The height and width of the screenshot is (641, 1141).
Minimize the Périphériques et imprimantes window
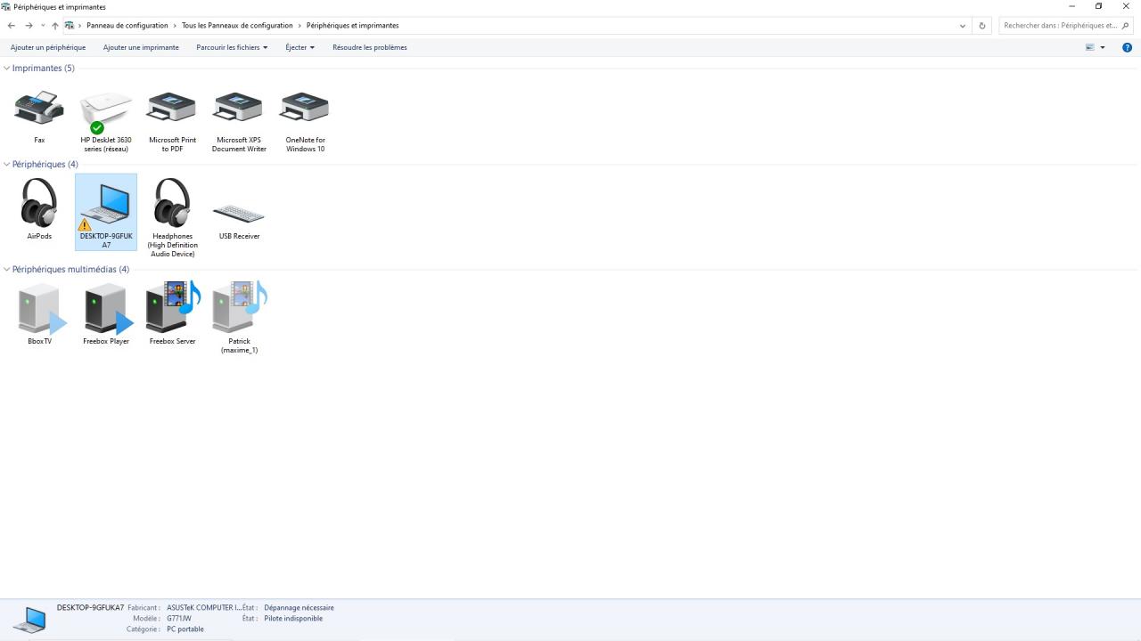pos(1071,7)
